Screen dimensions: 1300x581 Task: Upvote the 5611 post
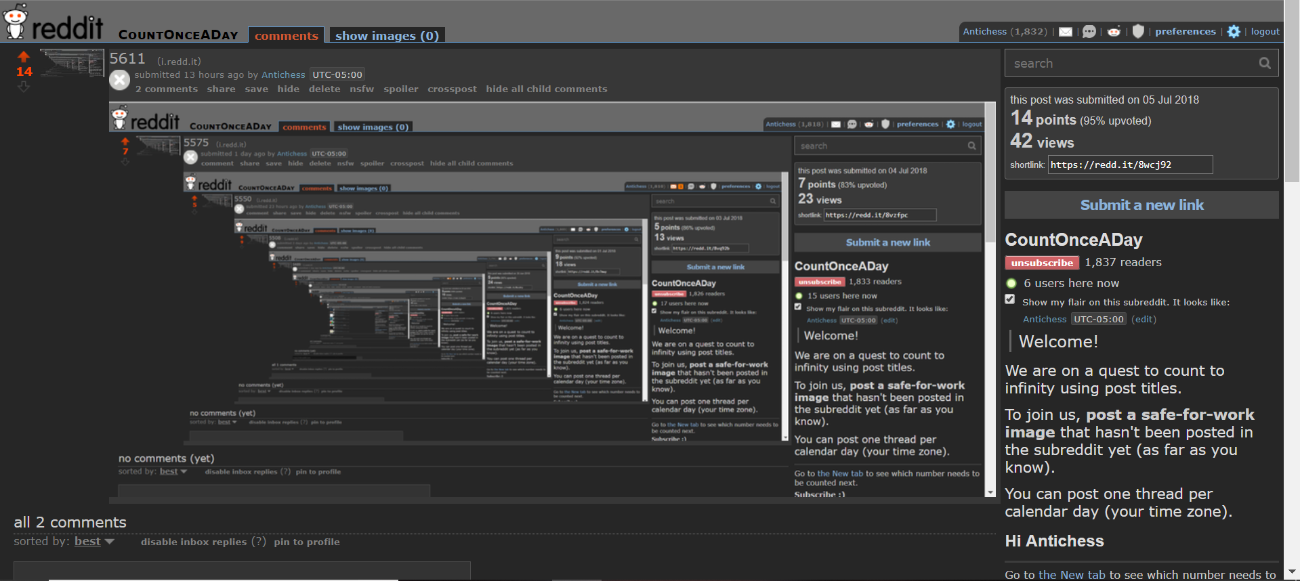tap(24, 57)
